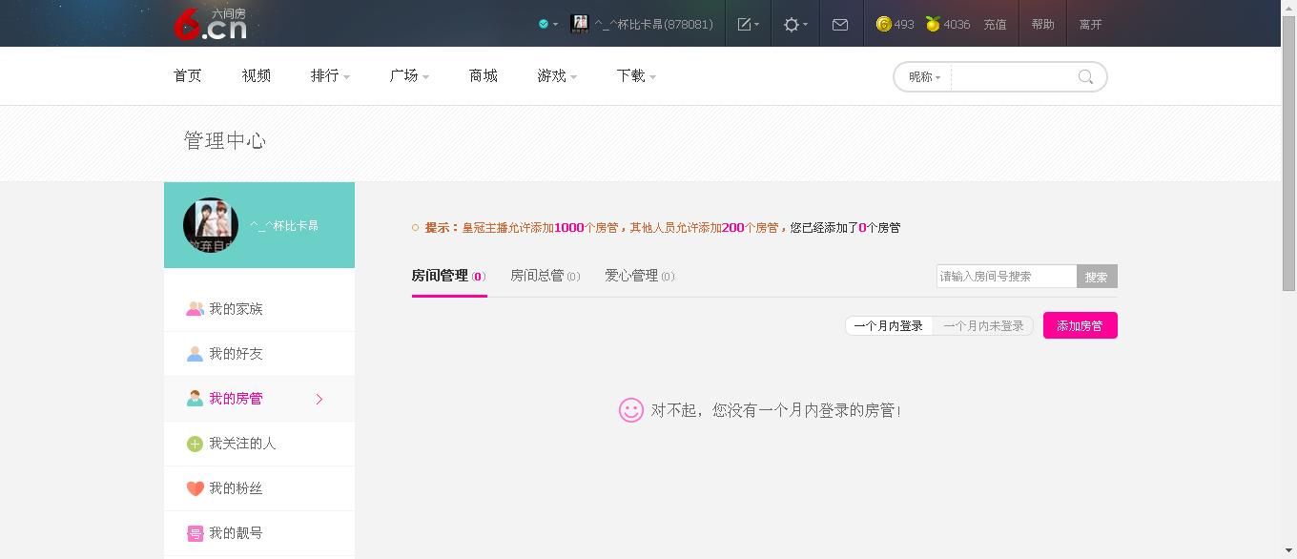This screenshot has height=559, width=1297.
Task: Expand the 下载 download dropdown
Action: click(636, 75)
